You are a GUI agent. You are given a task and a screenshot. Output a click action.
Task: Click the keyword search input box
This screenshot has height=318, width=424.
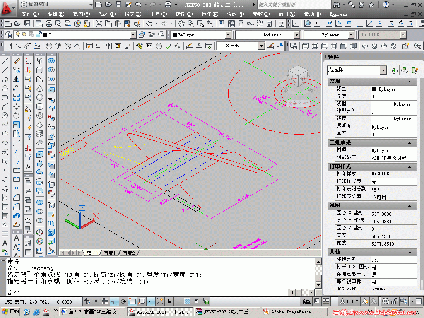pyautogui.click(x=294, y=5)
